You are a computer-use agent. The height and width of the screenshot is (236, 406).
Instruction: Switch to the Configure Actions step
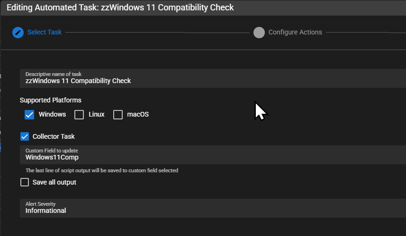pyautogui.click(x=295, y=32)
